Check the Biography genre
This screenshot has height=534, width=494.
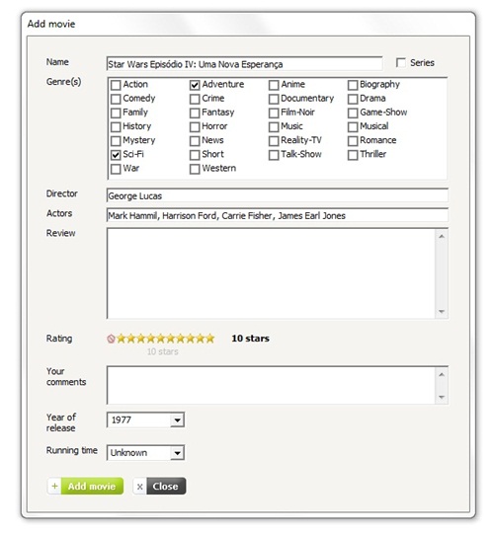click(x=353, y=85)
